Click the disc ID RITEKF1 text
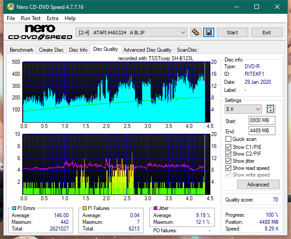291x239 pixels. click(x=254, y=74)
